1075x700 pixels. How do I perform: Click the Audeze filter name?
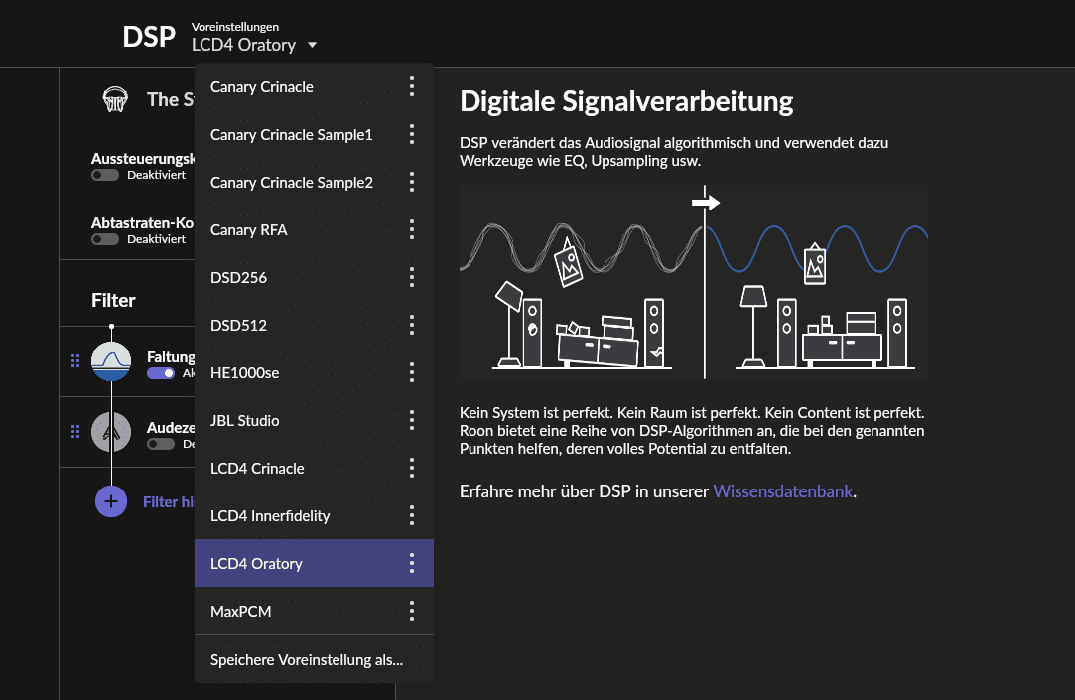(171, 428)
